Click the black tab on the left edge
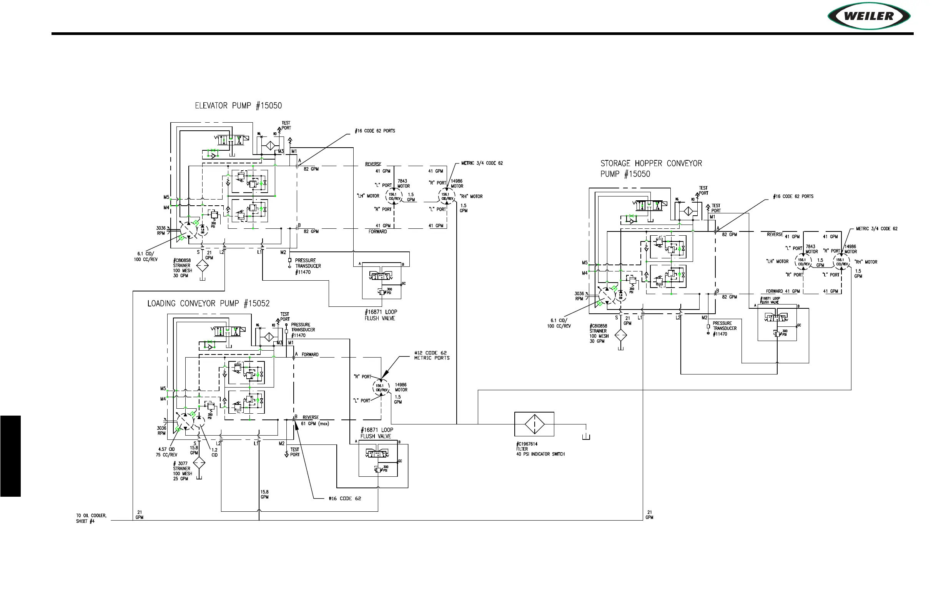Screen dimensions: 941x609 (x=10, y=456)
